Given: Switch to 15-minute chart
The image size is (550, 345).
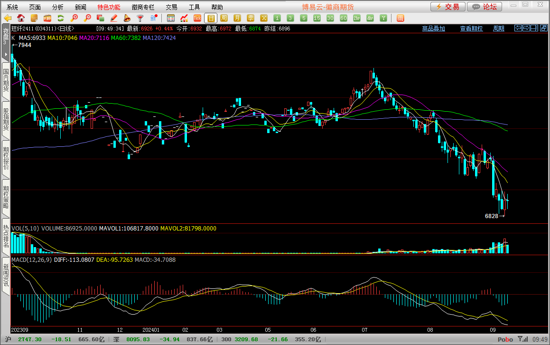Looking at the screenshot, I should point(317,18).
